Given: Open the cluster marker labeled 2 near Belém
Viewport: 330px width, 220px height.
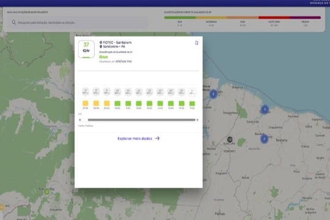Looking at the screenshot, I should [x=213, y=94].
